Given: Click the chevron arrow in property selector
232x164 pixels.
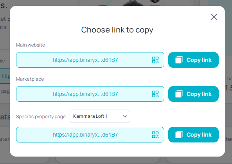Looking at the screenshot, I should [x=125, y=116].
